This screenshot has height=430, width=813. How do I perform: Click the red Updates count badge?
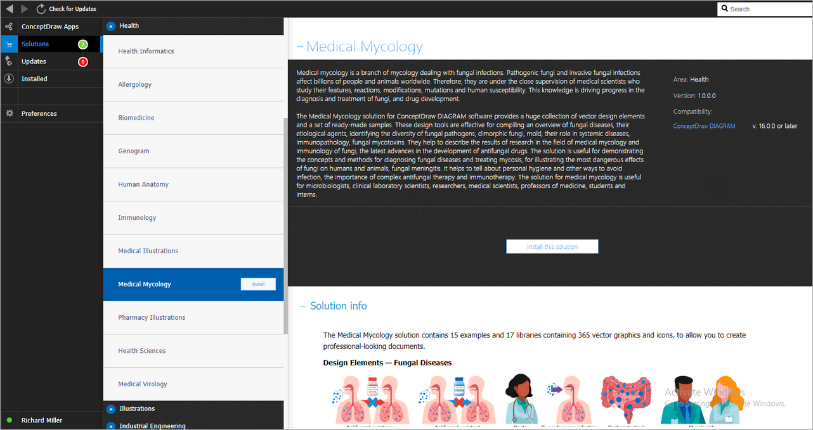coord(82,61)
